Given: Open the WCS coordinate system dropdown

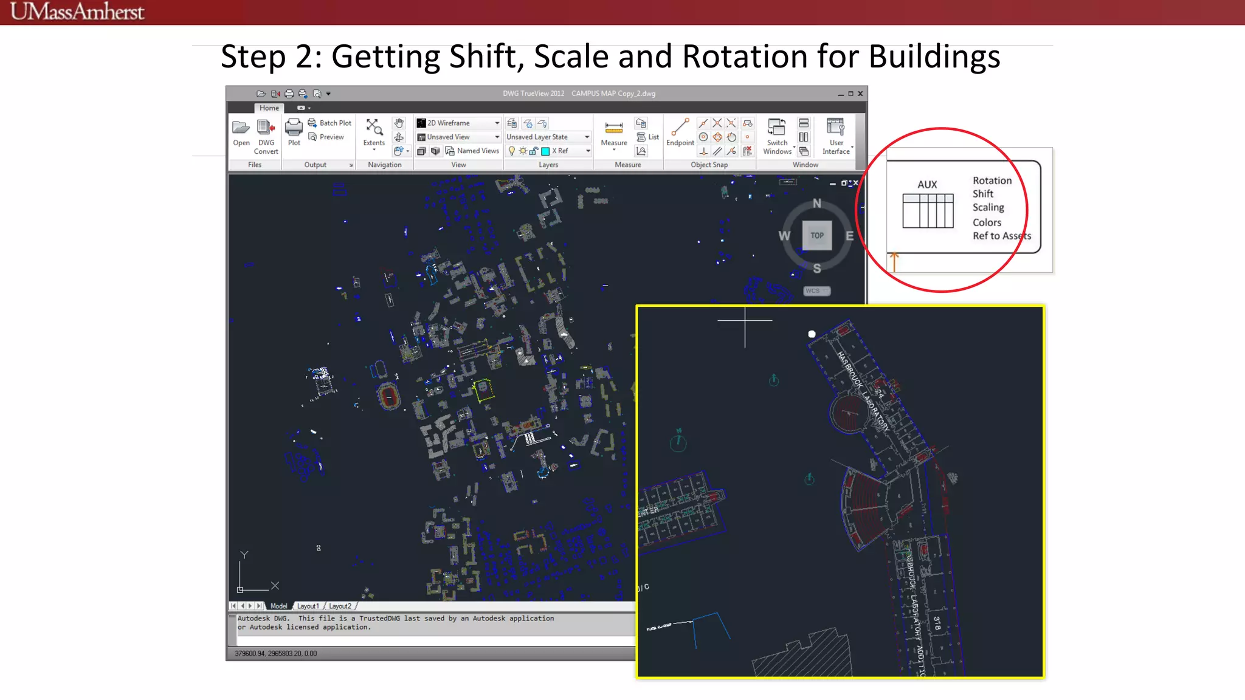Looking at the screenshot, I should tap(816, 291).
